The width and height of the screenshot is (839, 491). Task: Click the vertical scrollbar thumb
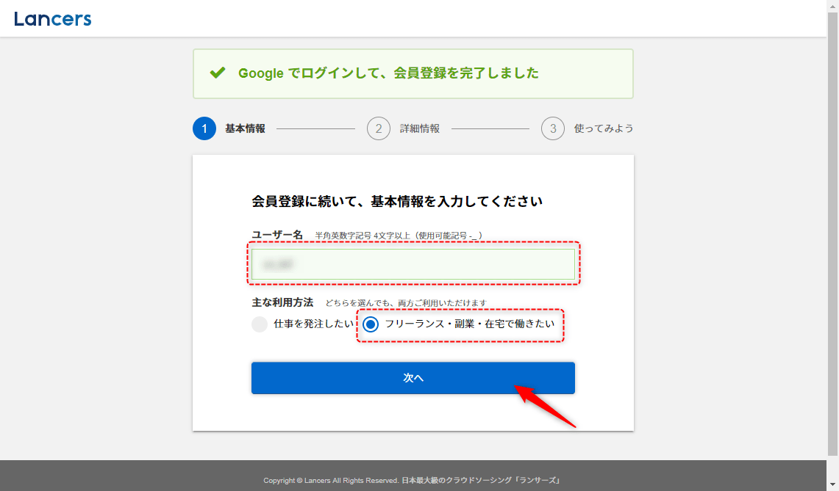point(832,220)
